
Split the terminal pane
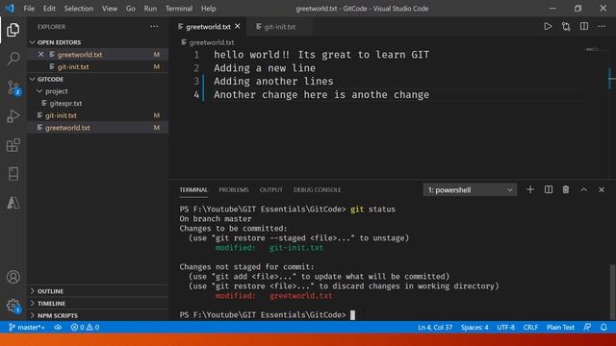(549, 190)
